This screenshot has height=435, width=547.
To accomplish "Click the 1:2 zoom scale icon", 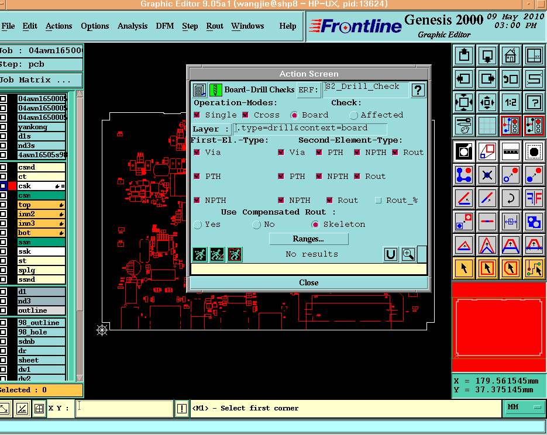I will click(510, 102).
